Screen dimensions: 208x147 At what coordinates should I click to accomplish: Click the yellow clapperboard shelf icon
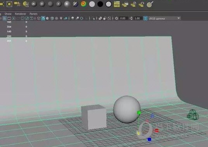click(125, 4)
